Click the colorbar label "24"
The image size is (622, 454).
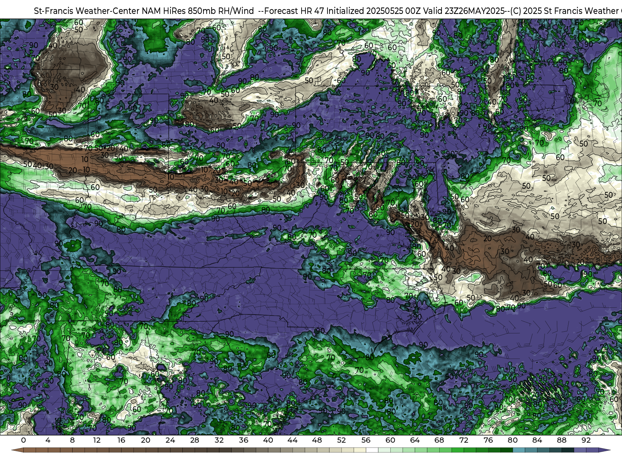click(x=170, y=440)
